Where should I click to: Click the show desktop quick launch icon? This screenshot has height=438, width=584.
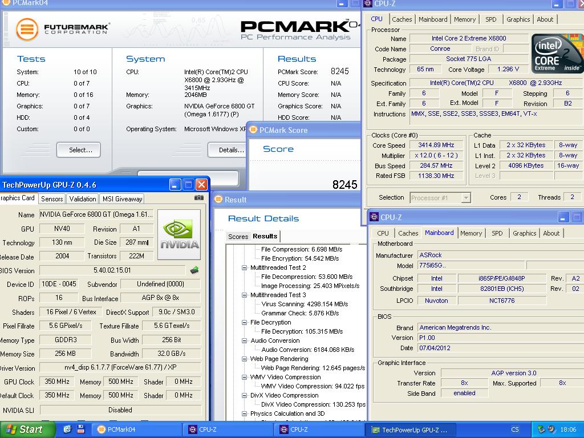[x=67, y=429]
